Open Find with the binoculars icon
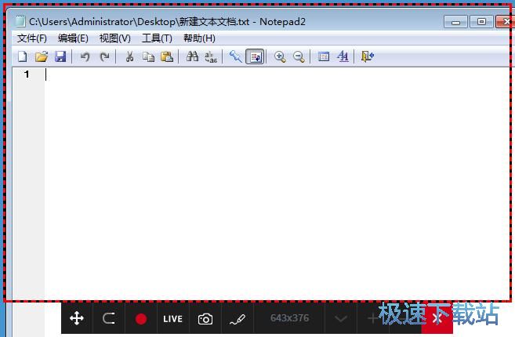Screen dimensions: 515x337 coord(192,56)
